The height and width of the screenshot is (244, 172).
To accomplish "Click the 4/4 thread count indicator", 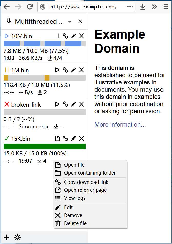I will [x=55, y=58].
